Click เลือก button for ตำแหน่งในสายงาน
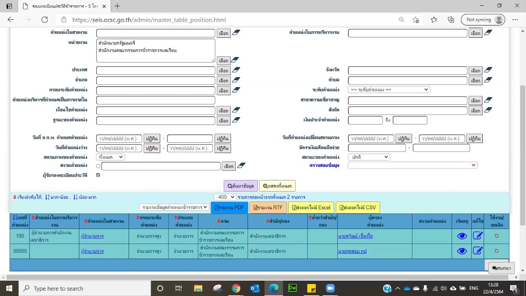The height and width of the screenshot is (296, 526). 224,33
